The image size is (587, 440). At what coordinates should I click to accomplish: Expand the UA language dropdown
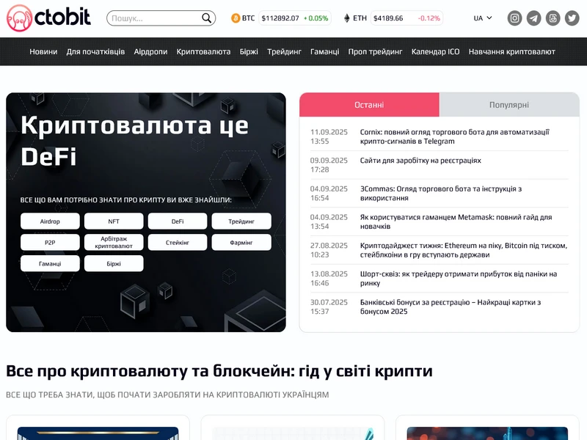click(x=483, y=18)
